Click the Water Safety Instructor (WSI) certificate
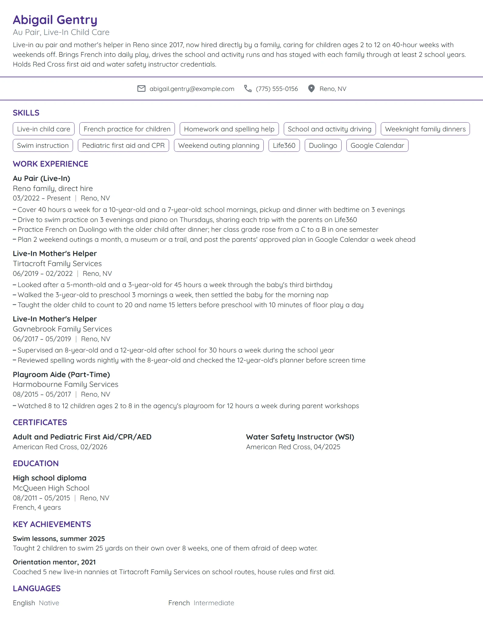The height and width of the screenshot is (625, 483). pyautogui.click(x=300, y=437)
